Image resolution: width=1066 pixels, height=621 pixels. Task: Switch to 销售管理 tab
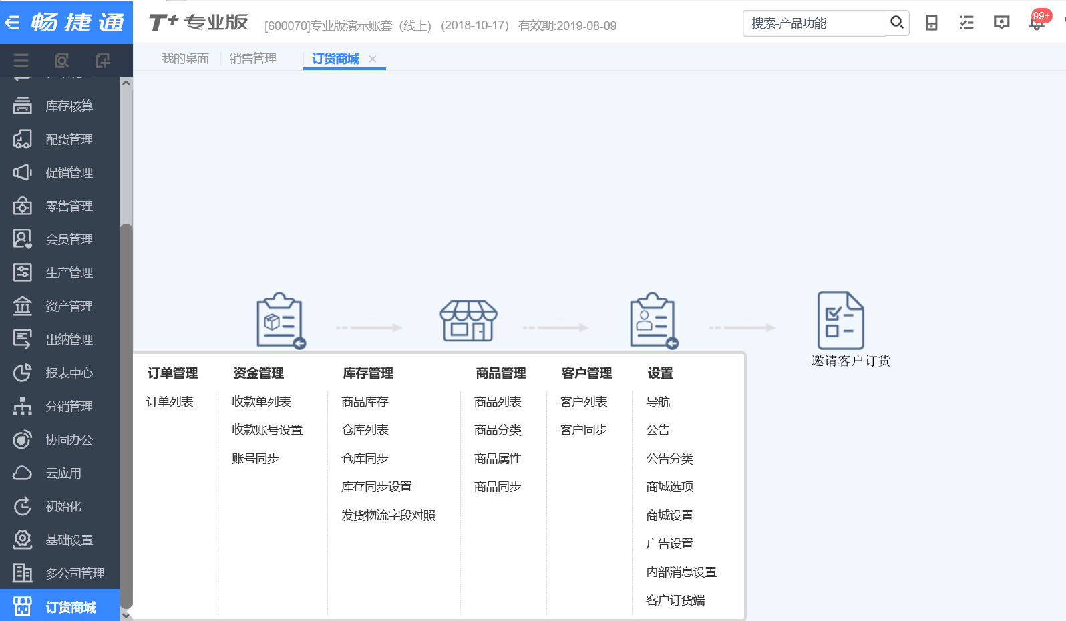coord(253,59)
